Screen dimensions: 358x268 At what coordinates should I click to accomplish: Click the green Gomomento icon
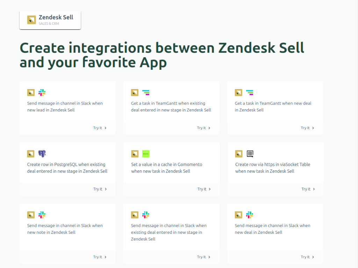point(146,154)
